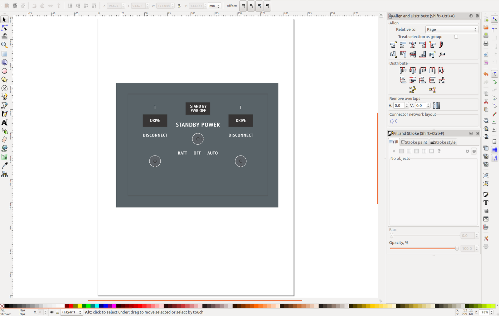This screenshot has height=316, width=499.
Task: Click the Remove overlaps H value field
Action: point(399,106)
